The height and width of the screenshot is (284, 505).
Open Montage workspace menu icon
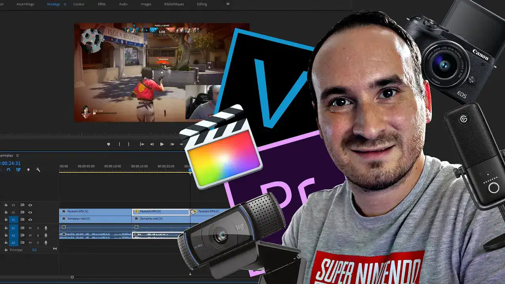[65, 4]
